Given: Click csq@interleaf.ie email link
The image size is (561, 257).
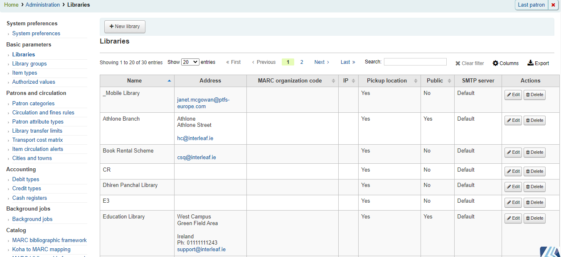Looking at the screenshot, I should 197,158.
